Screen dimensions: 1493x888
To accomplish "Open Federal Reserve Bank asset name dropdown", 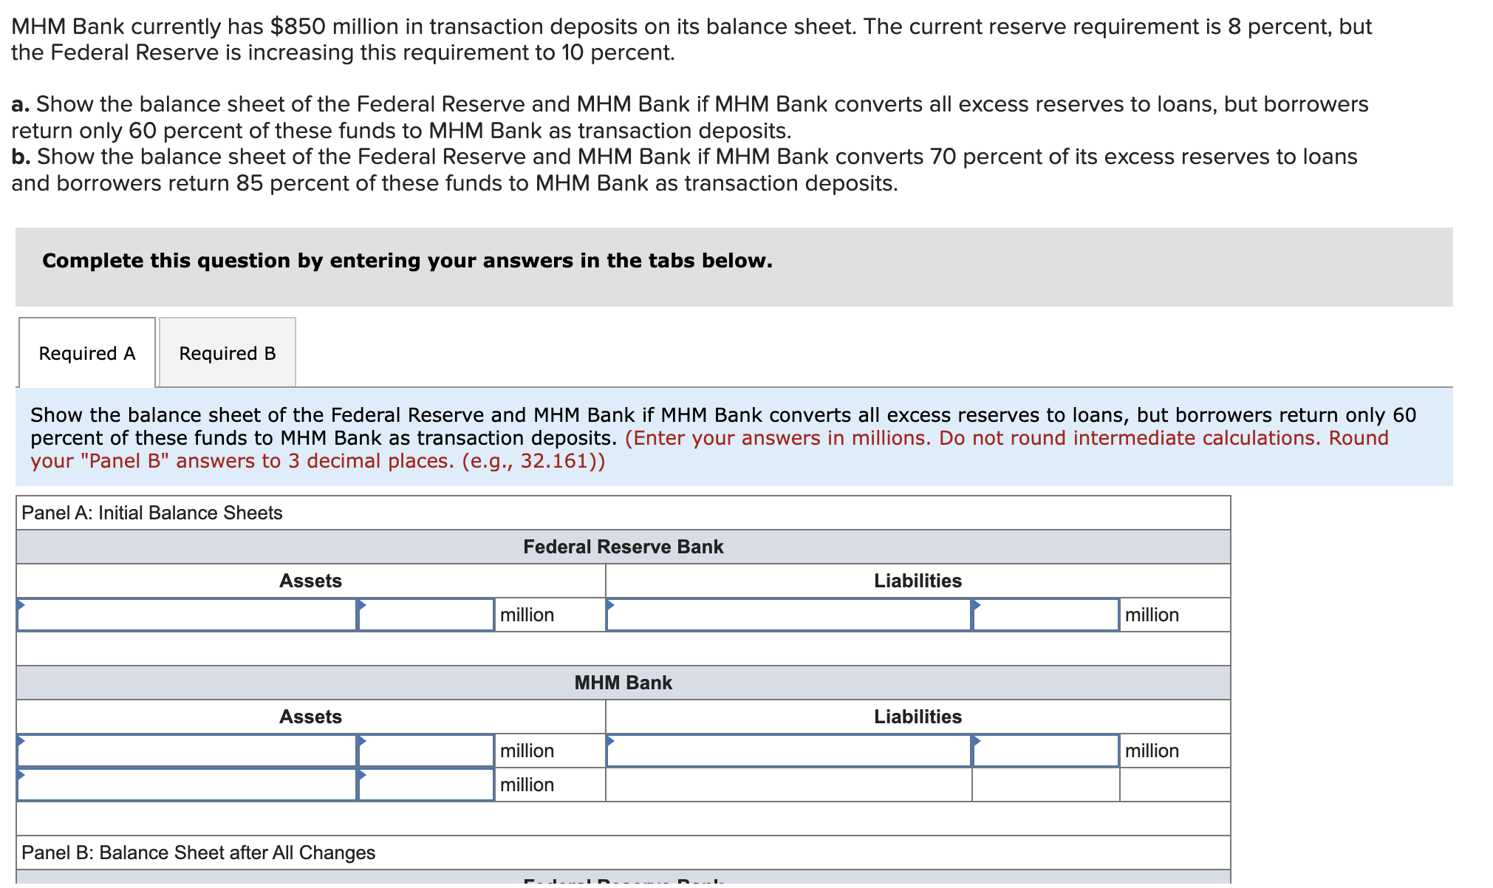I will (x=187, y=615).
